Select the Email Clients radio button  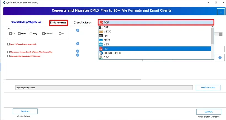coord(75,23)
